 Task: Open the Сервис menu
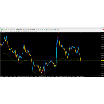click(x=17, y=28)
